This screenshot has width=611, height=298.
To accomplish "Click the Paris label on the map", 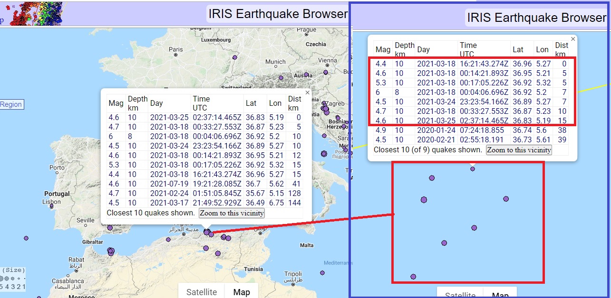I will click(175, 49).
